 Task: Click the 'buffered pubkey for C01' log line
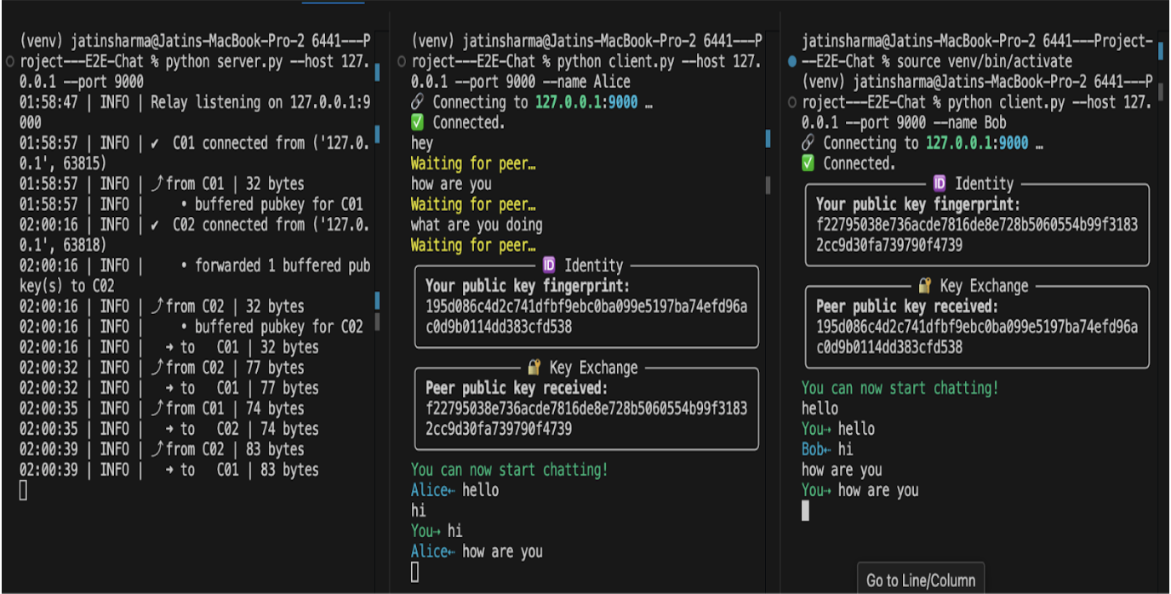(191, 204)
